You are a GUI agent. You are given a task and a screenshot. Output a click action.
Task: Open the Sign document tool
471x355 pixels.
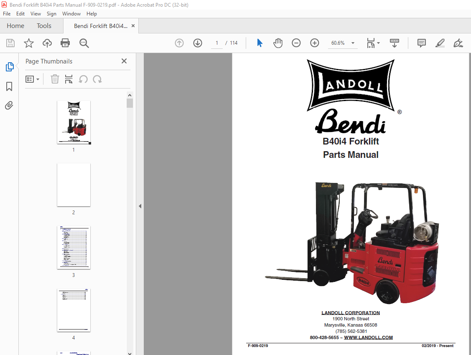point(458,43)
